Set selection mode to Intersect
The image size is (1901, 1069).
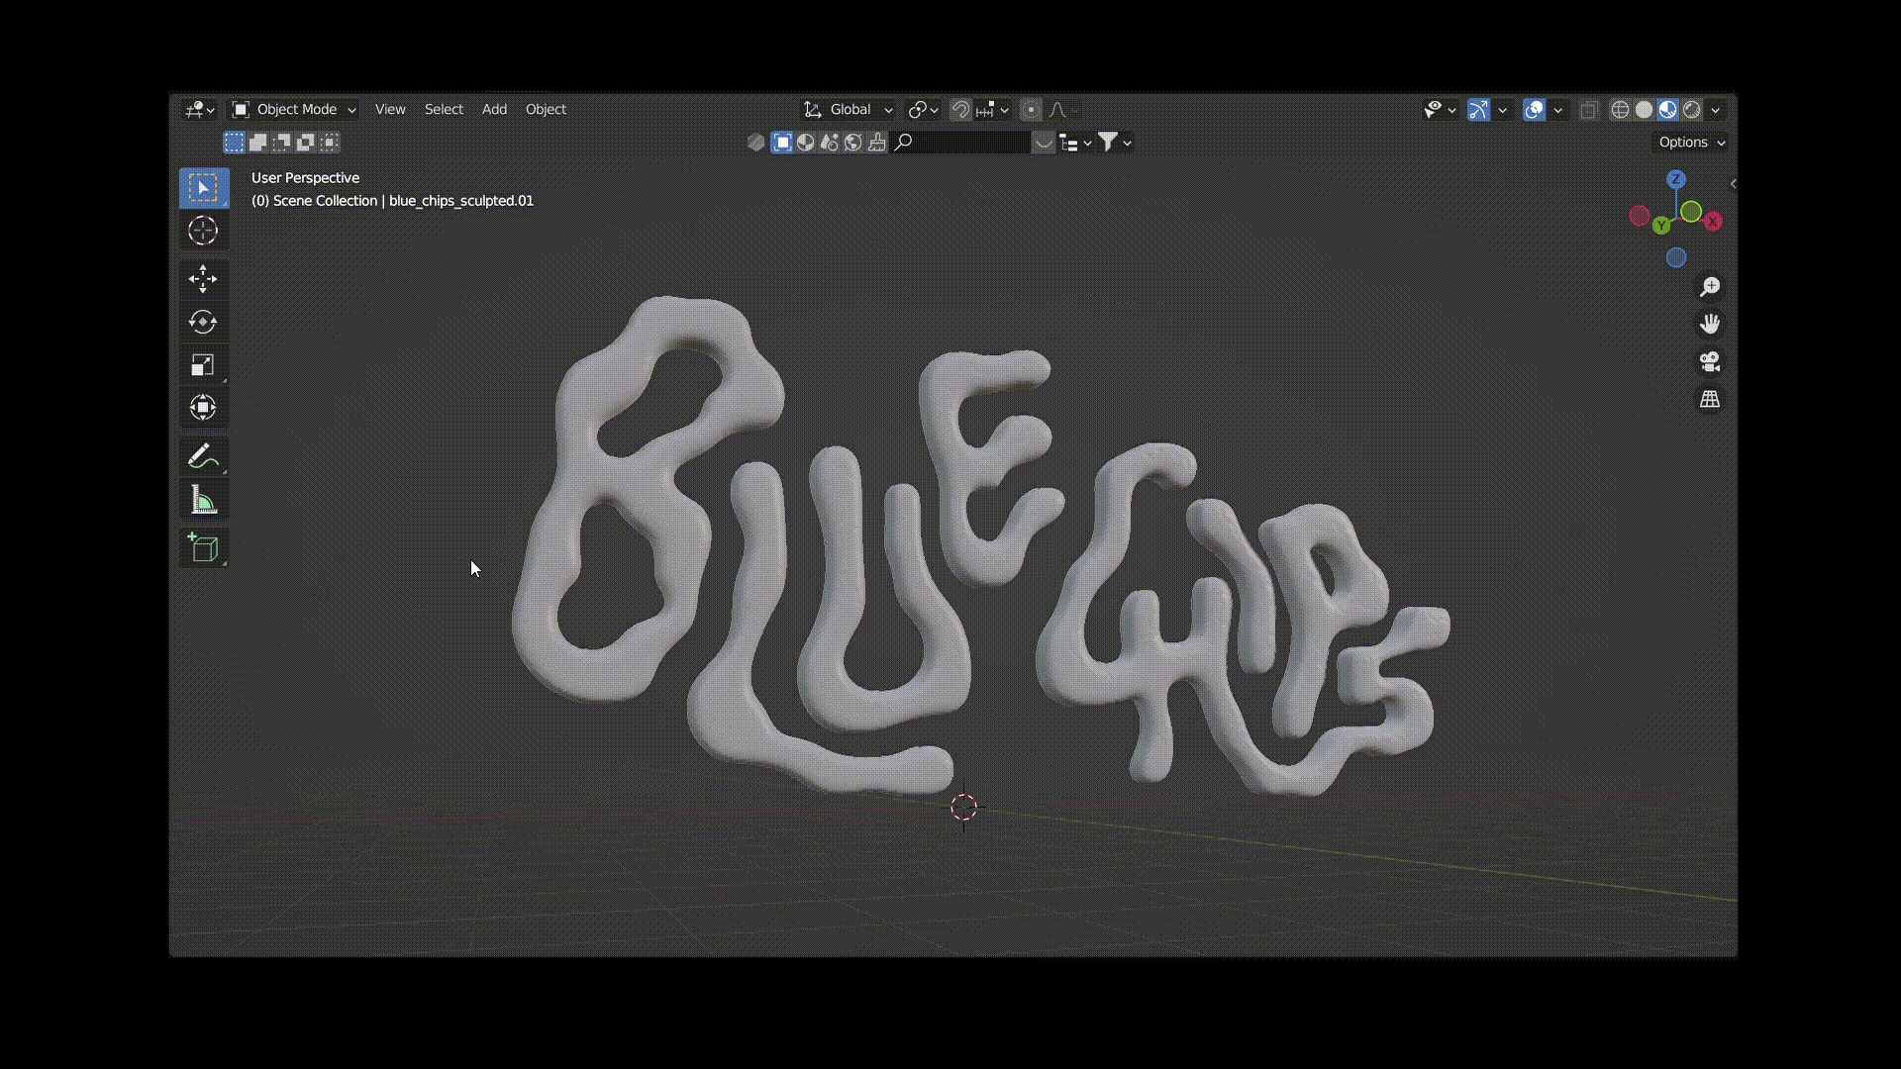329,143
